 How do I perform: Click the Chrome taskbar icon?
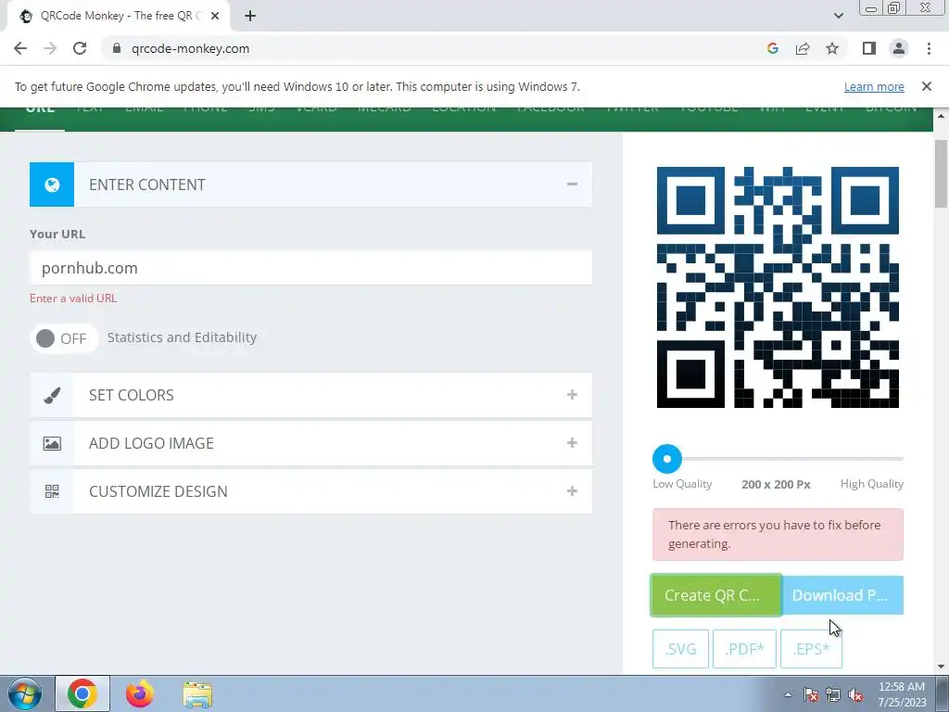point(82,693)
